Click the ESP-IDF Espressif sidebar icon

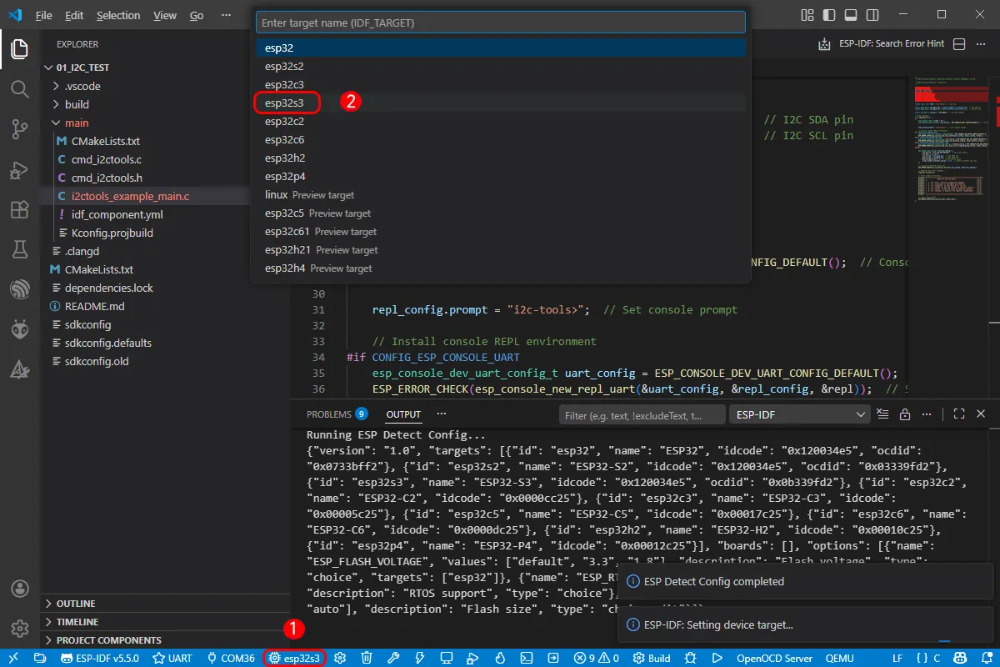tap(20, 289)
